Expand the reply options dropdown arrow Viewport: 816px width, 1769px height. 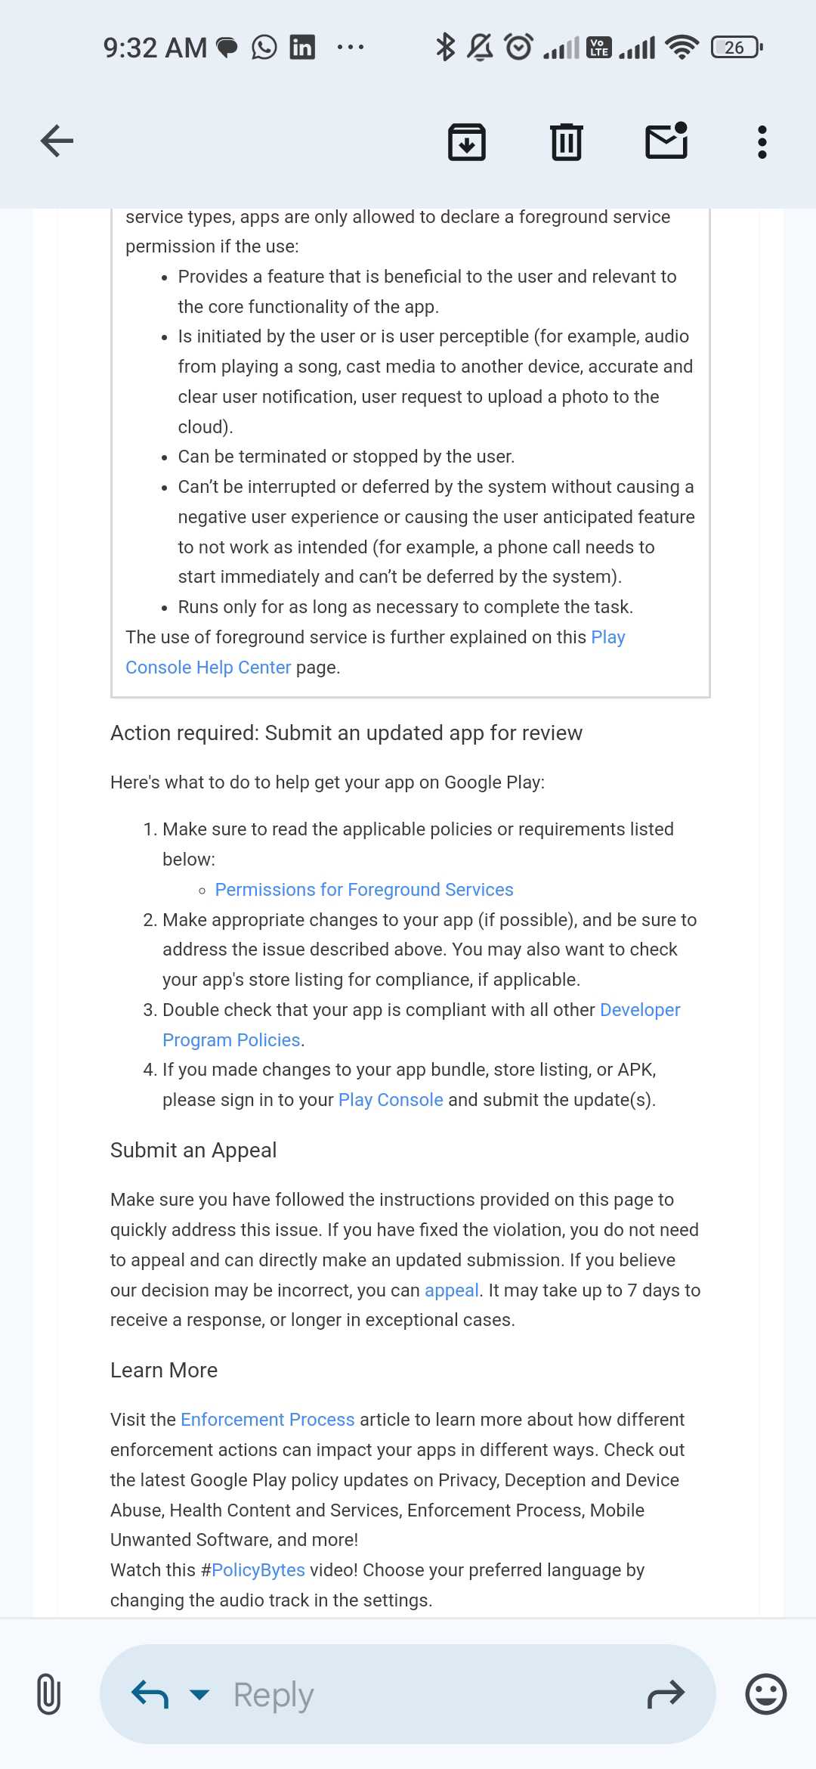[199, 1694]
